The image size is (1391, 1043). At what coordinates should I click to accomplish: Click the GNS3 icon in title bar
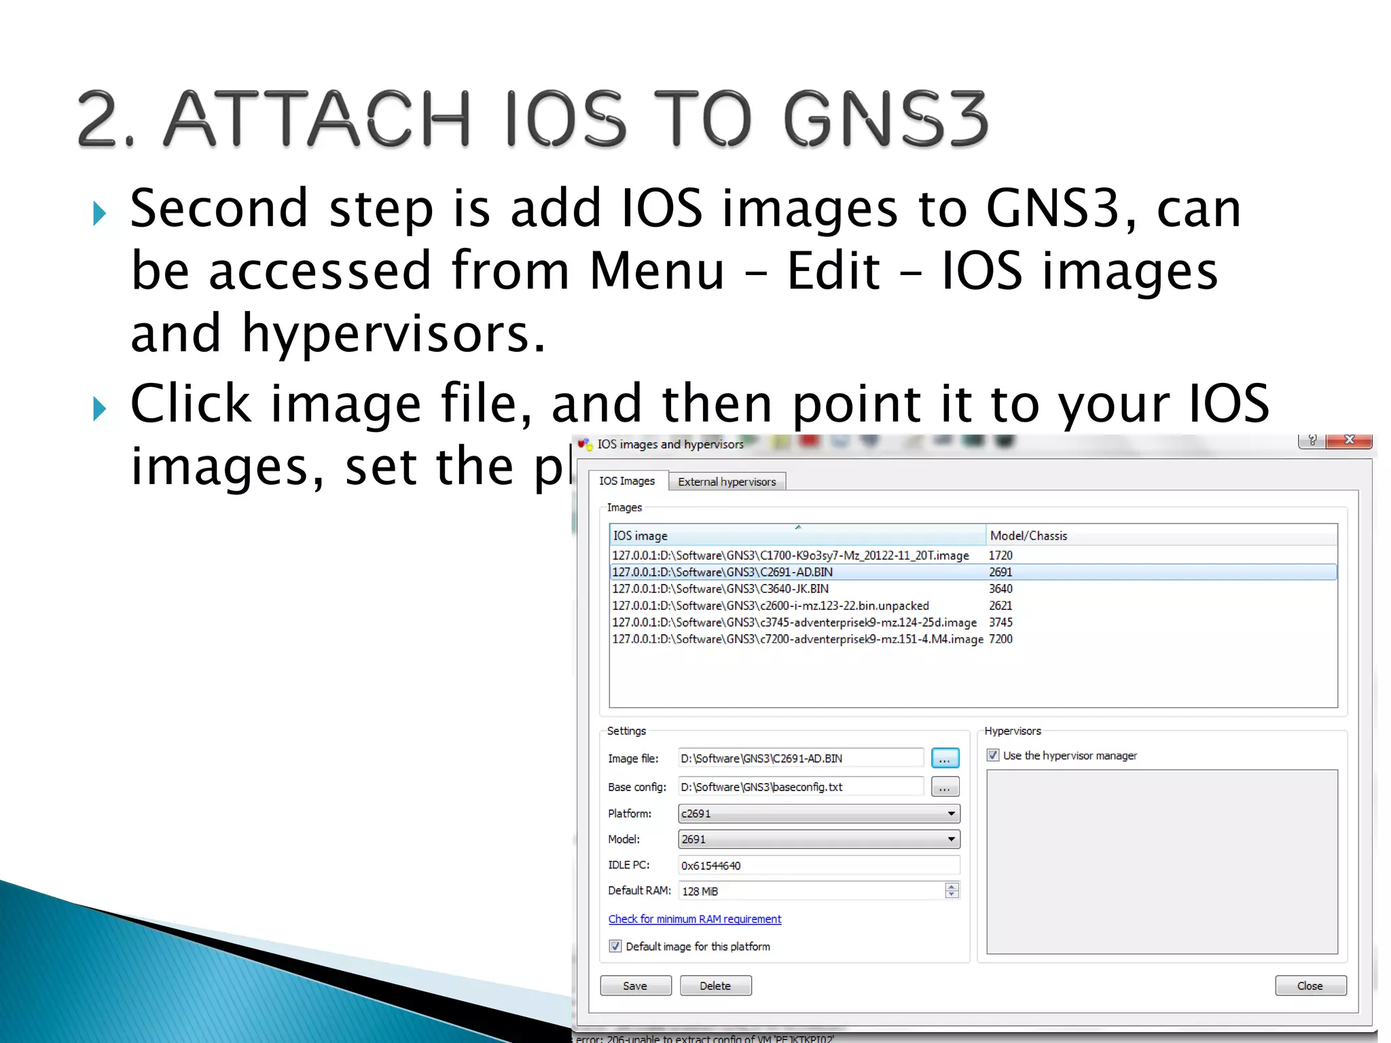(x=585, y=444)
